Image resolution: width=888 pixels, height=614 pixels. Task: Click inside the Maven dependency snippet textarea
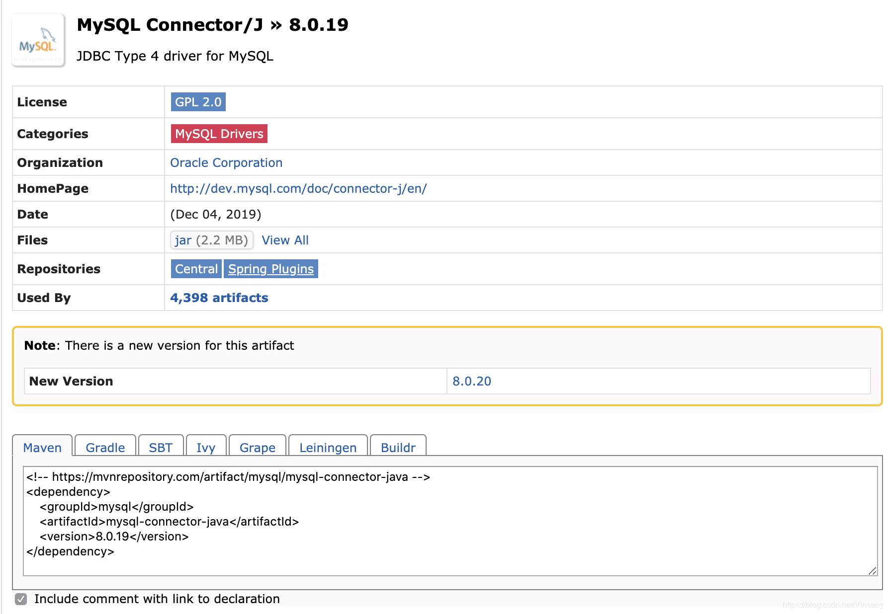click(450, 521)
